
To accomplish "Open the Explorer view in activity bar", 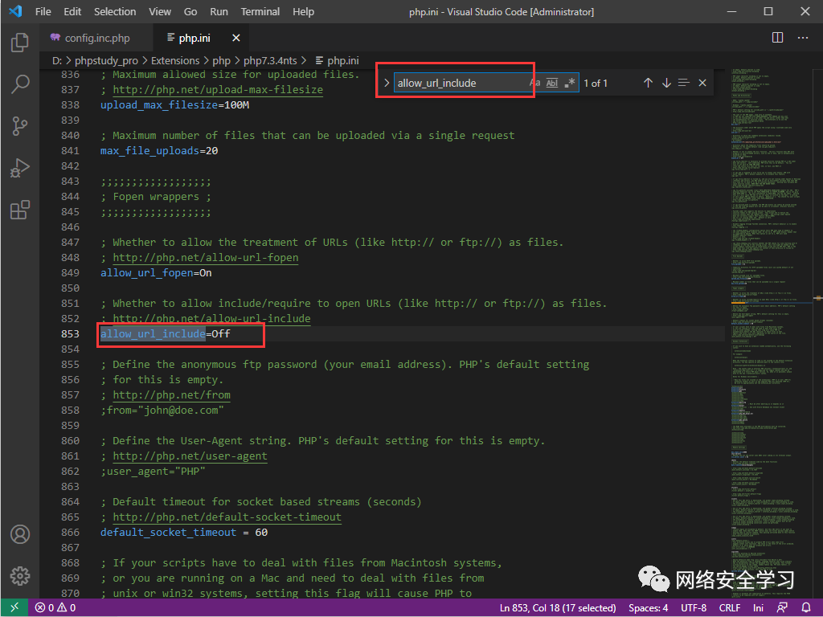I will point(20,43).
